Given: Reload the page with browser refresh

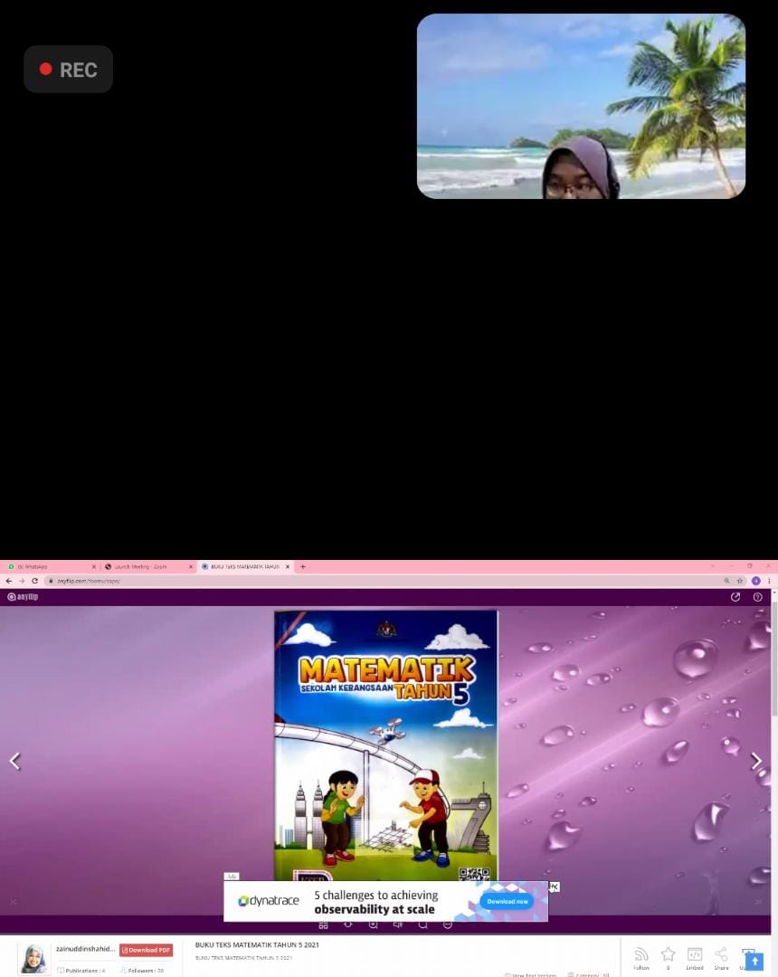Looking at the screenshot, I should 35,581.
